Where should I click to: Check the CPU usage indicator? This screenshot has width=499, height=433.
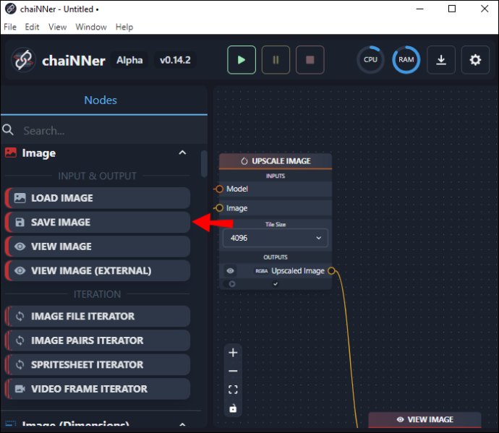[x=370, y=60]
